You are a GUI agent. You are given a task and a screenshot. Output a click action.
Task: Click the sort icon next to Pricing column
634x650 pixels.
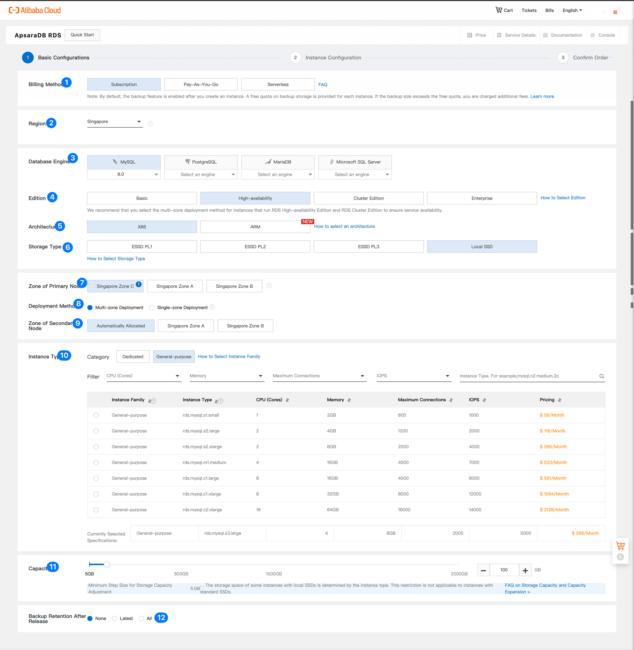(560, 400)
